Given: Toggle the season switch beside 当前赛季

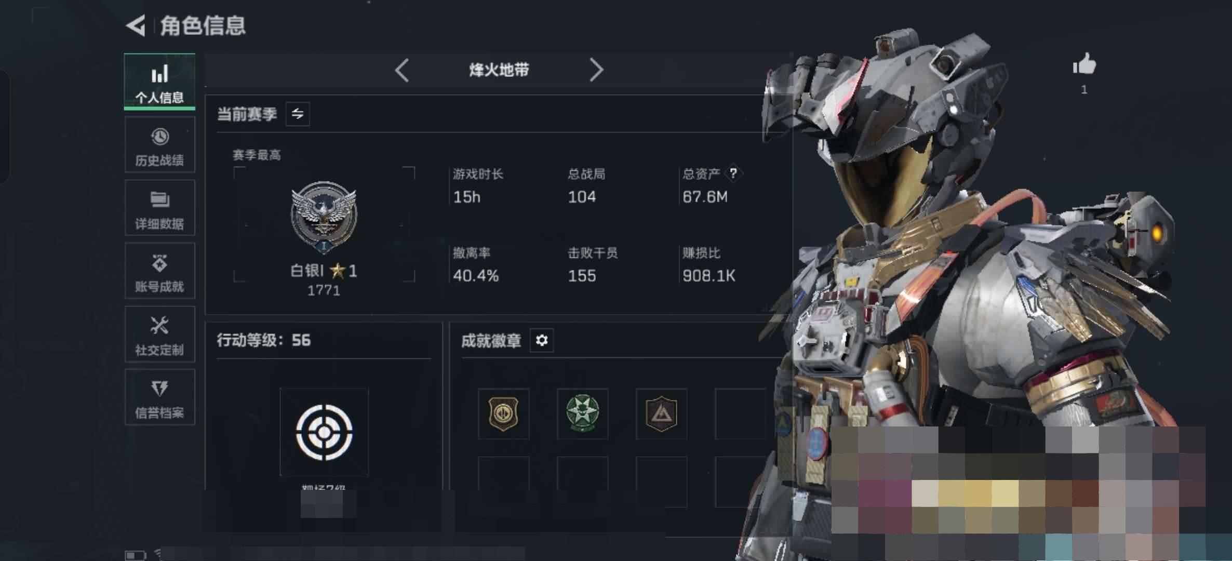Looking at the screenshot, I should 298,114.
